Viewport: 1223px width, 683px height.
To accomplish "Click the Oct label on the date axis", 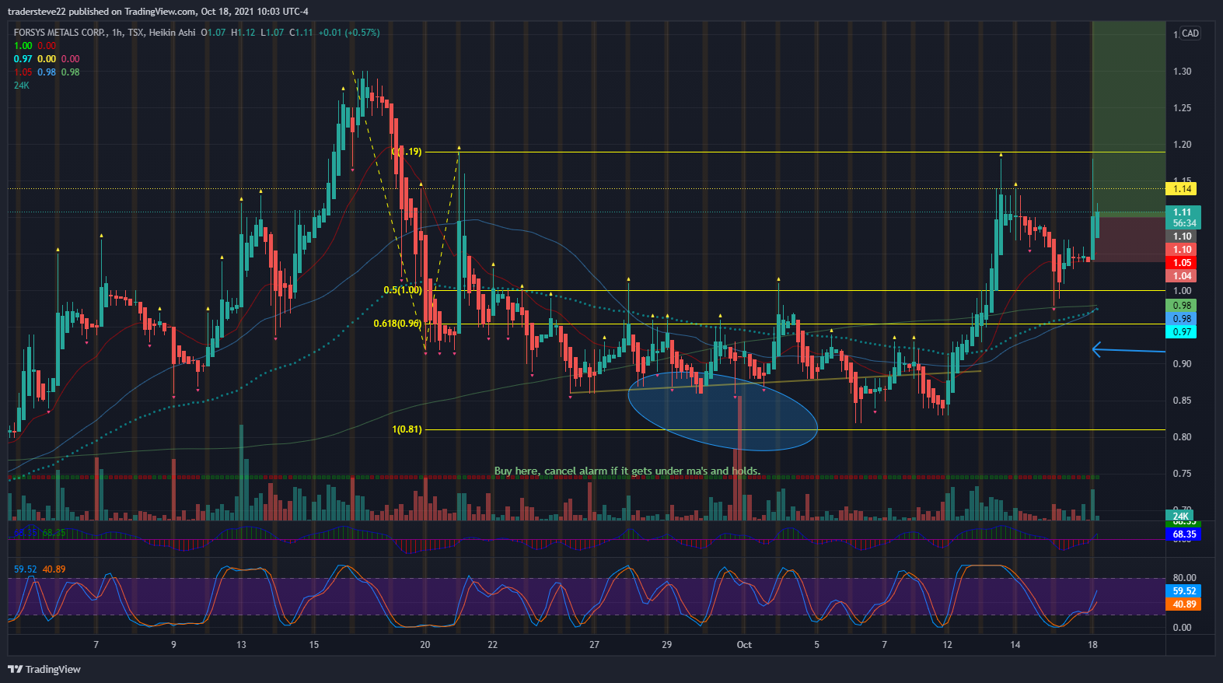I will 744,645.
